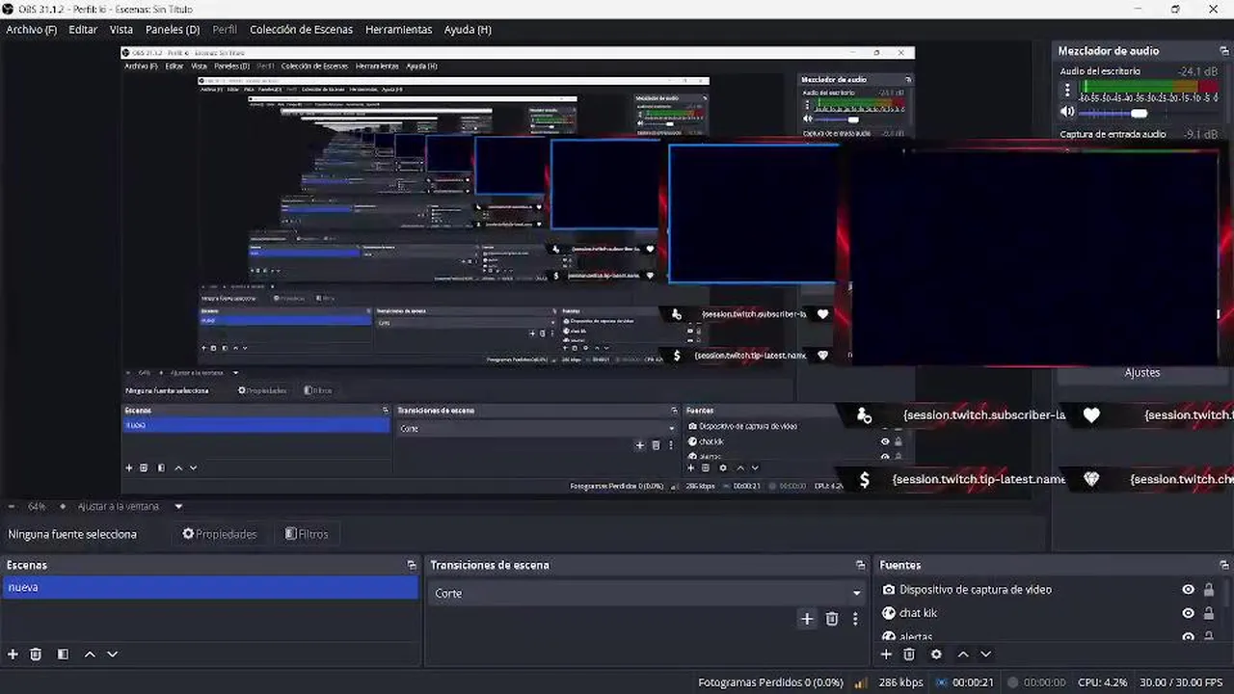Click the recording status circle in status bar
1234x694 pixels.
[1012, 682]
